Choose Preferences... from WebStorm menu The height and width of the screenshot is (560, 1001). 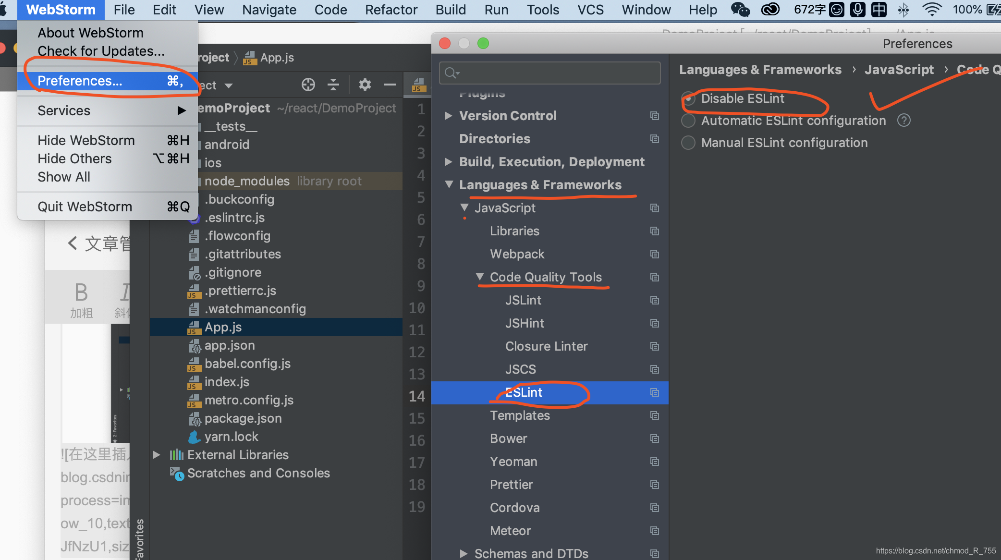click(80, 81)
